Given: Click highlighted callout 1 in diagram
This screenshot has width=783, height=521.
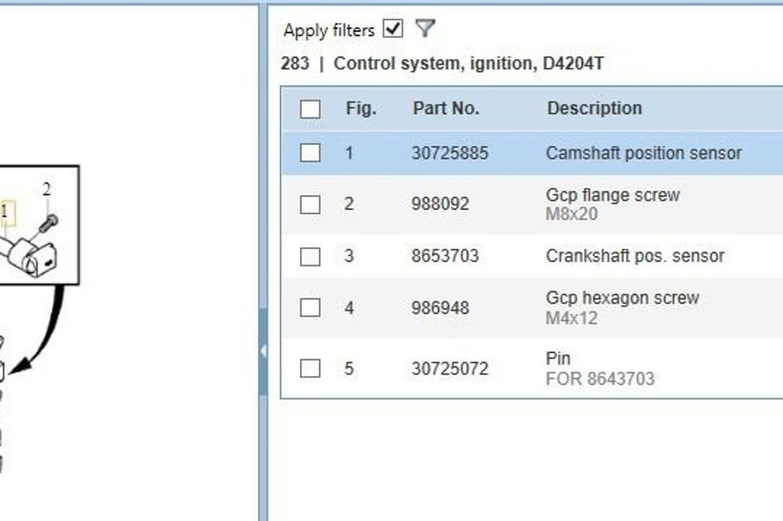Looking at the screenshot, I should (6, 211).
